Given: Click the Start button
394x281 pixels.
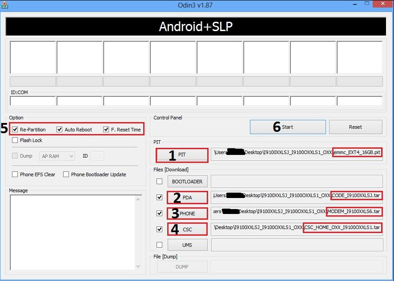Looking at the screenshot, I should [x=288, y=127].
